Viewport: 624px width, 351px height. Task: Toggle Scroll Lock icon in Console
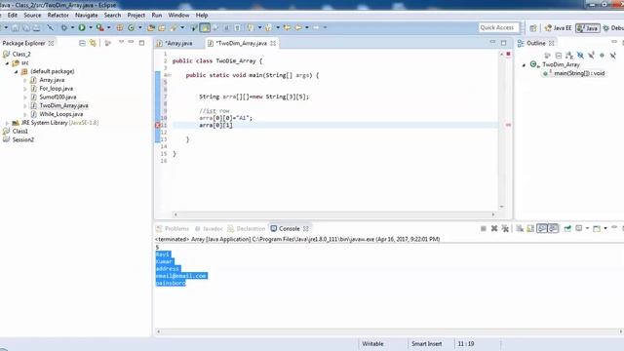point(530,228)
